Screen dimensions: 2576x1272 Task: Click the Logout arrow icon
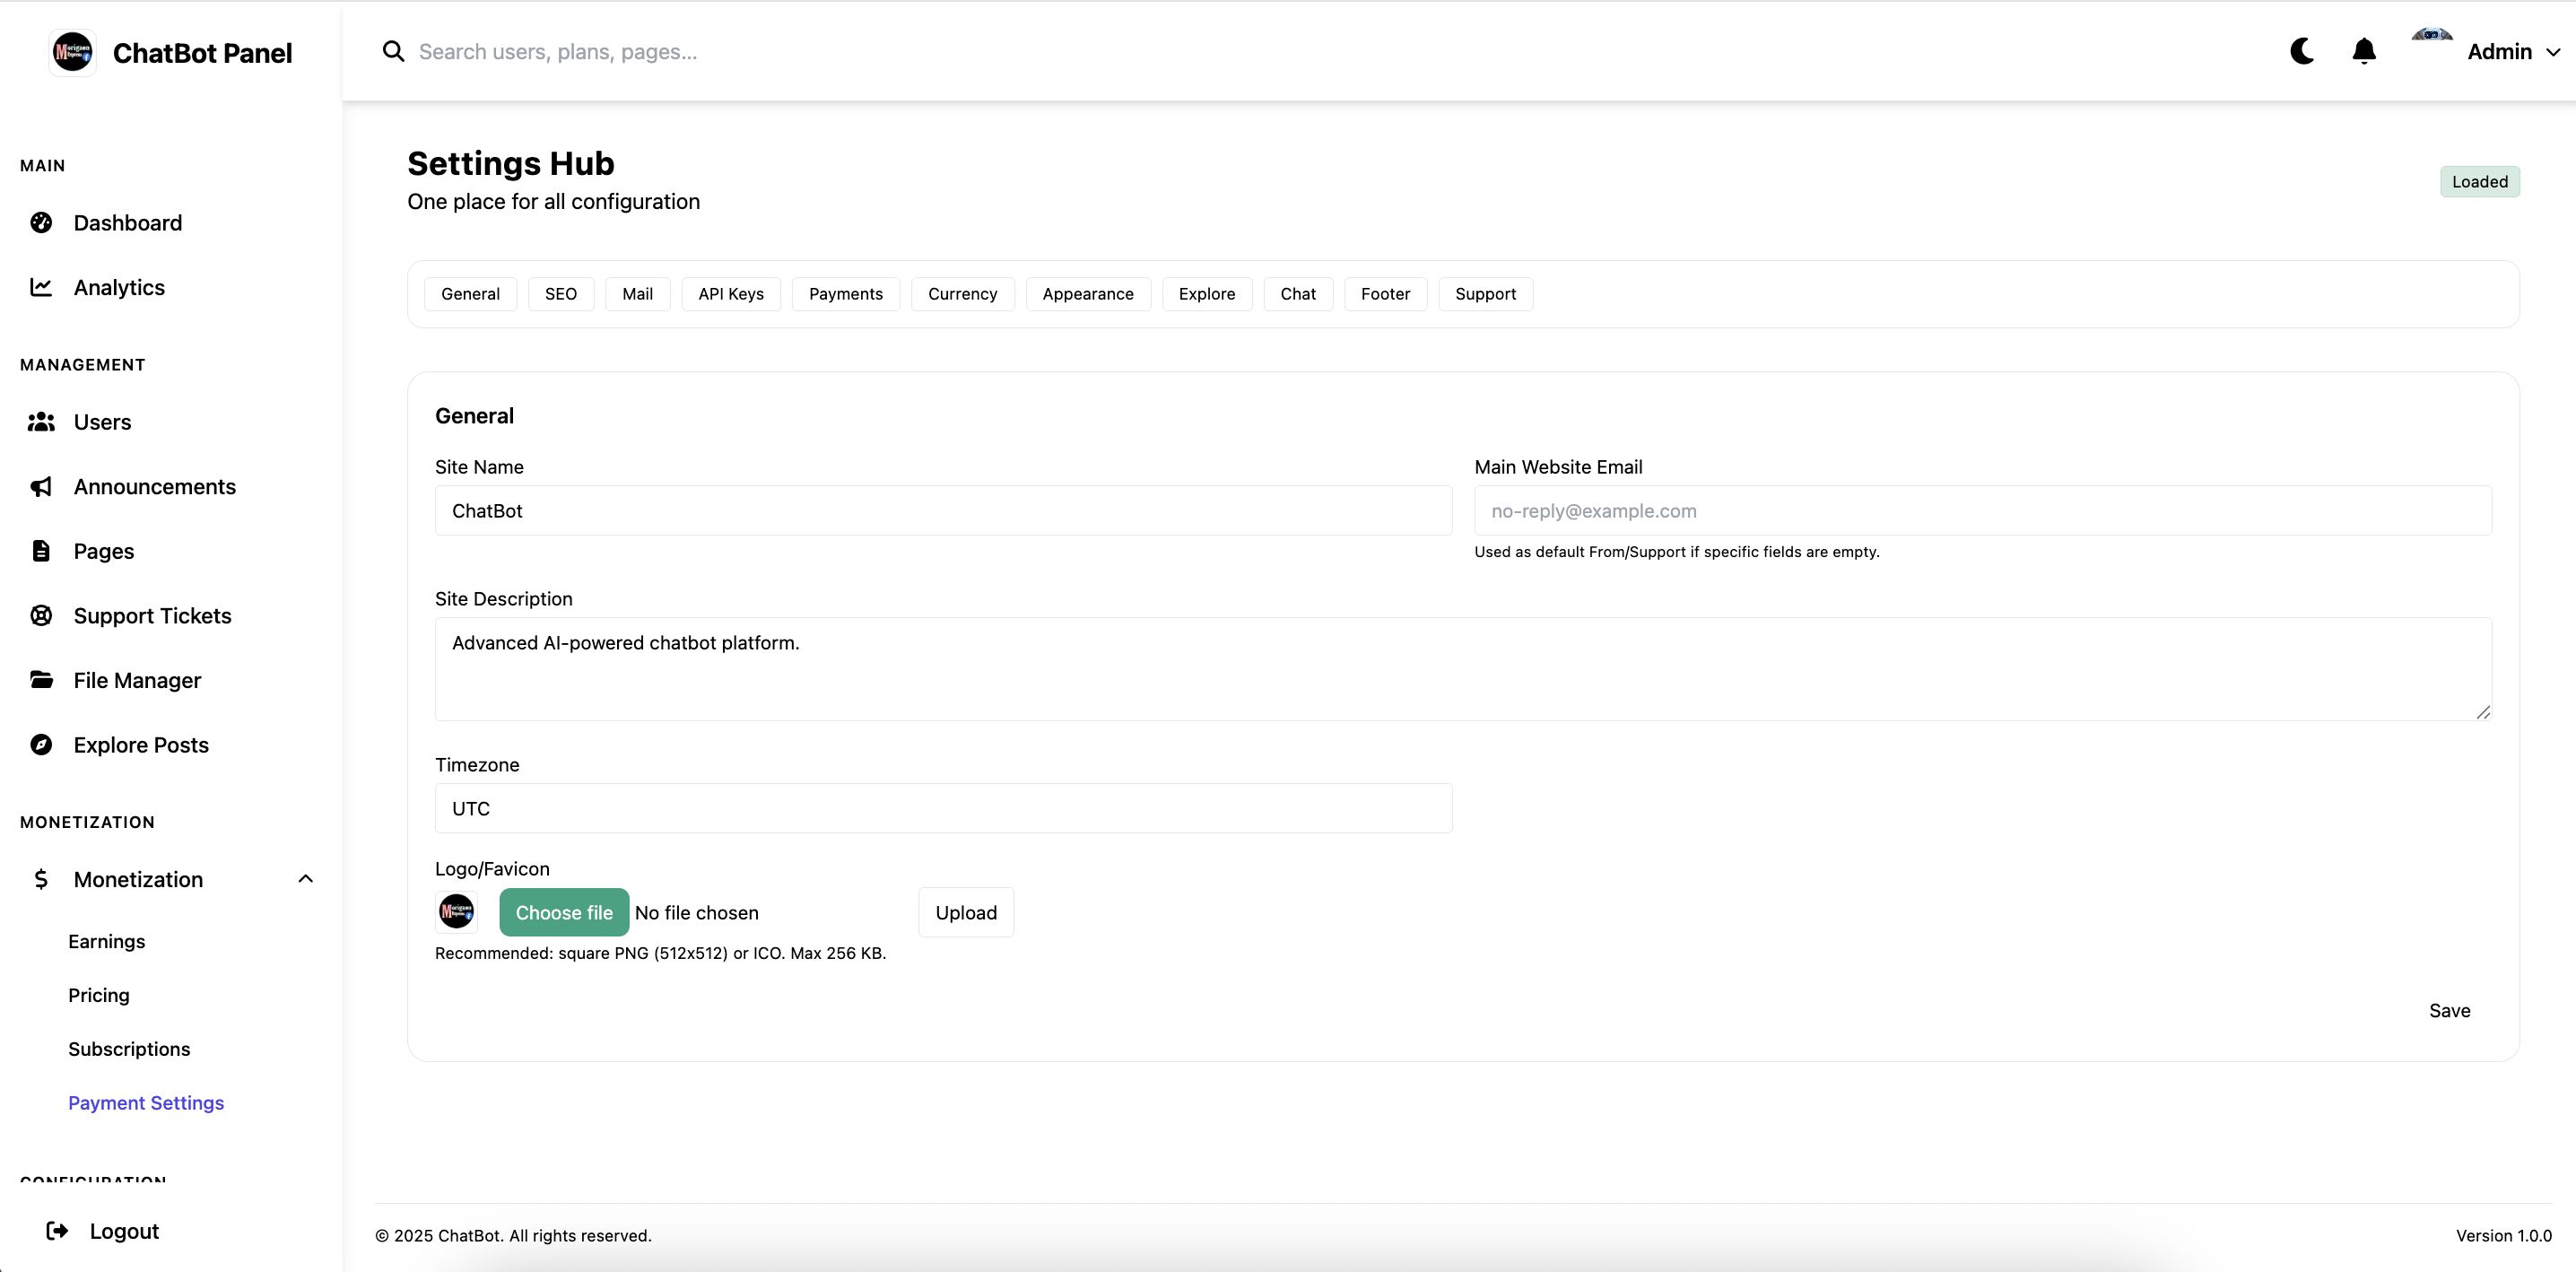(57, 1231)
